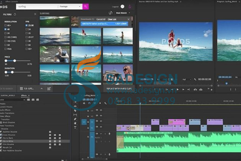Open source monitor wrench settings
This screenshot has width=241, height=161.
195,79
